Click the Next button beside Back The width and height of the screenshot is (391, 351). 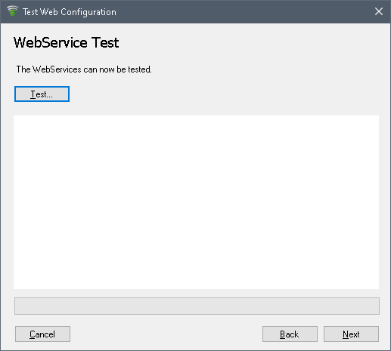click(x=351, y=334)
